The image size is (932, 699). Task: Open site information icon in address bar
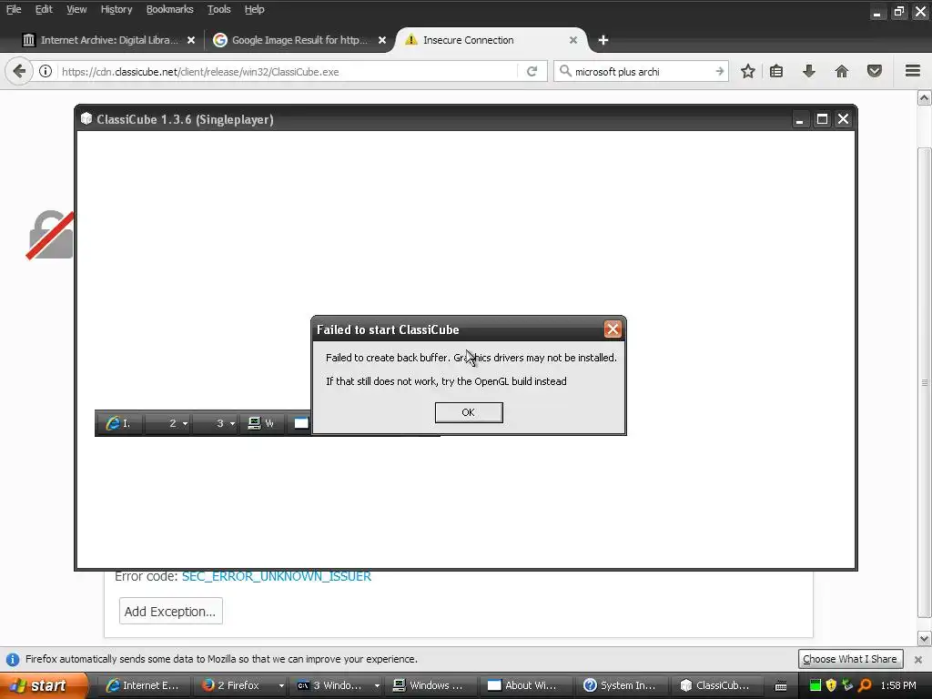(x=46, y=71)
